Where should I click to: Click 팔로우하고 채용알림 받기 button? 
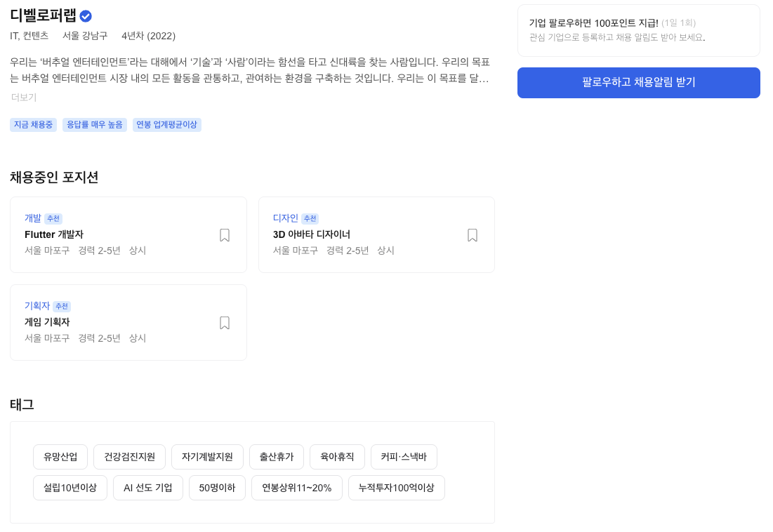point(638,83)
